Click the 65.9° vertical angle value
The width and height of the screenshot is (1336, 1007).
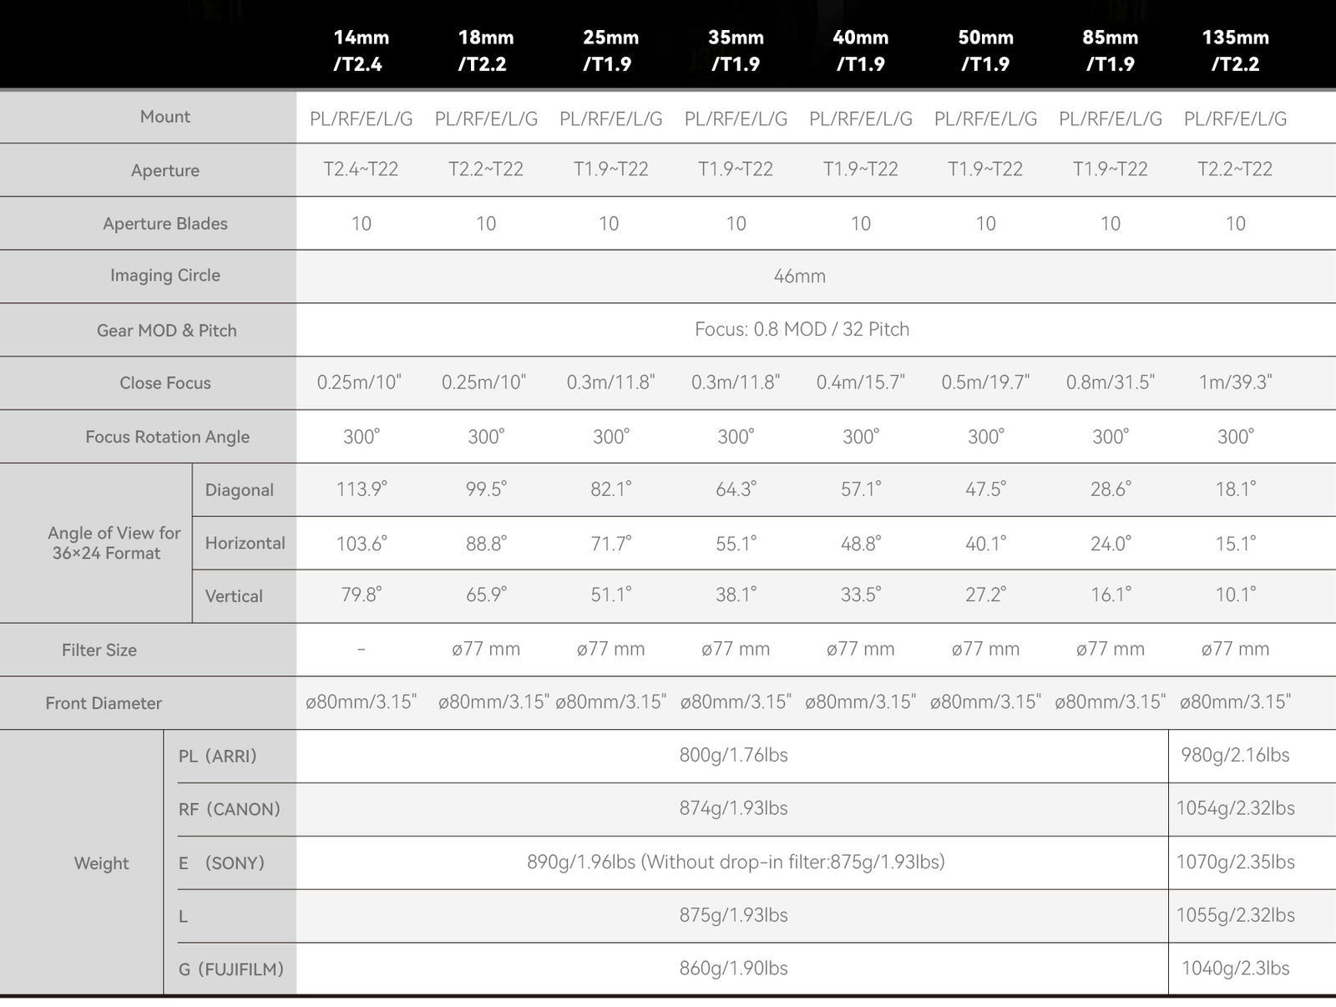(486, 595)
